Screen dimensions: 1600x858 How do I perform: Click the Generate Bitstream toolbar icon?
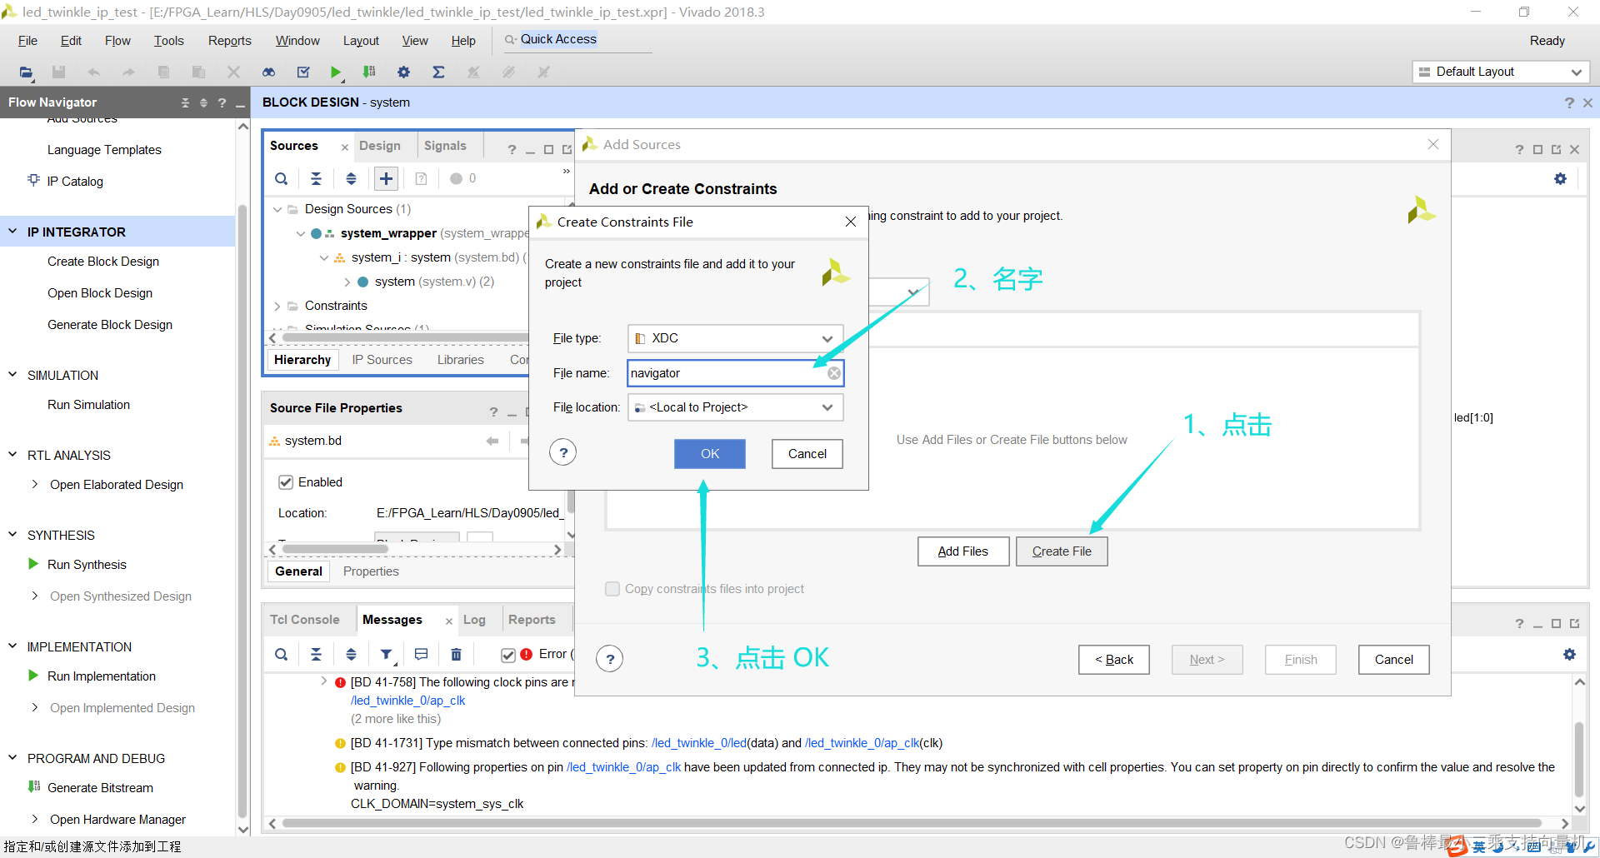(369, 72)
